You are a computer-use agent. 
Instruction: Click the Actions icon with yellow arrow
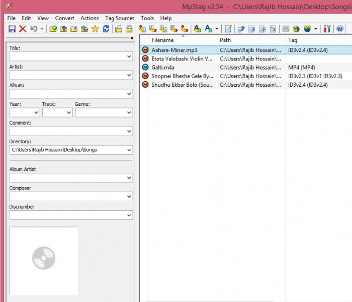198,29
